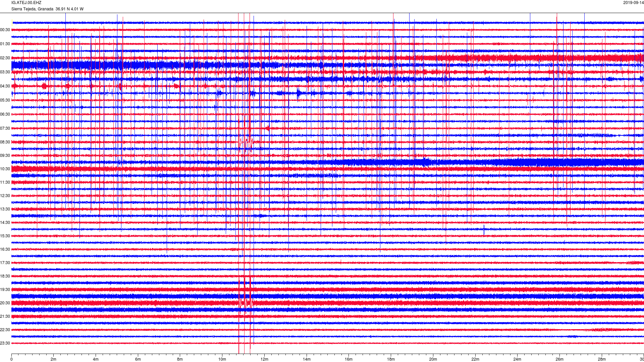Select the 11:30 time row label
Screen dimensions: 644x362
tap(5, 182)
